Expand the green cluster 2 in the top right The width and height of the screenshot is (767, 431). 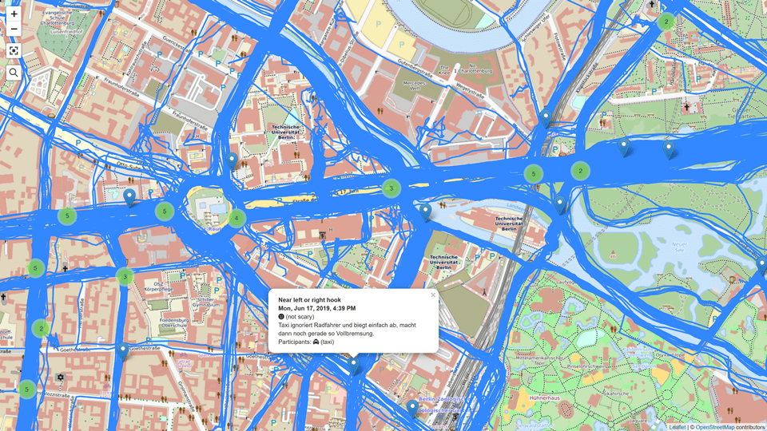click(666, 22)
